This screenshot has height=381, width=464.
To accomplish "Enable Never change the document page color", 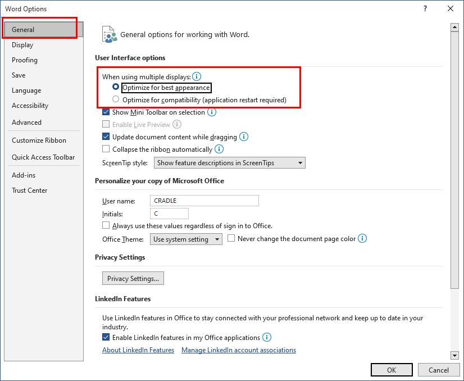I will (231, 238).
